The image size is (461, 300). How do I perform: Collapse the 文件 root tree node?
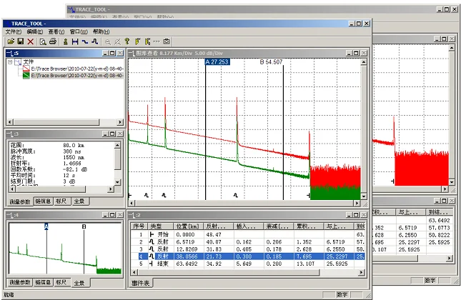point(9,62)
